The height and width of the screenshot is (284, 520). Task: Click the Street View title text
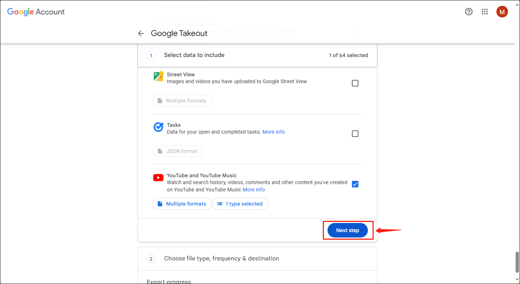click(x=181, y=74)
